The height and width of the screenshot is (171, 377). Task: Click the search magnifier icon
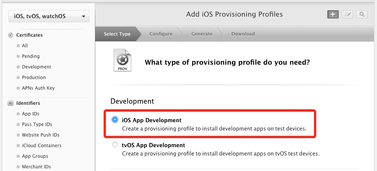point(362,14)
